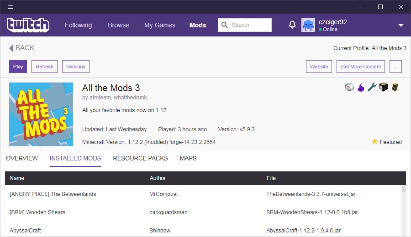Click the compass category icon
The image size is (411, 237).
[x=349, y=87]
